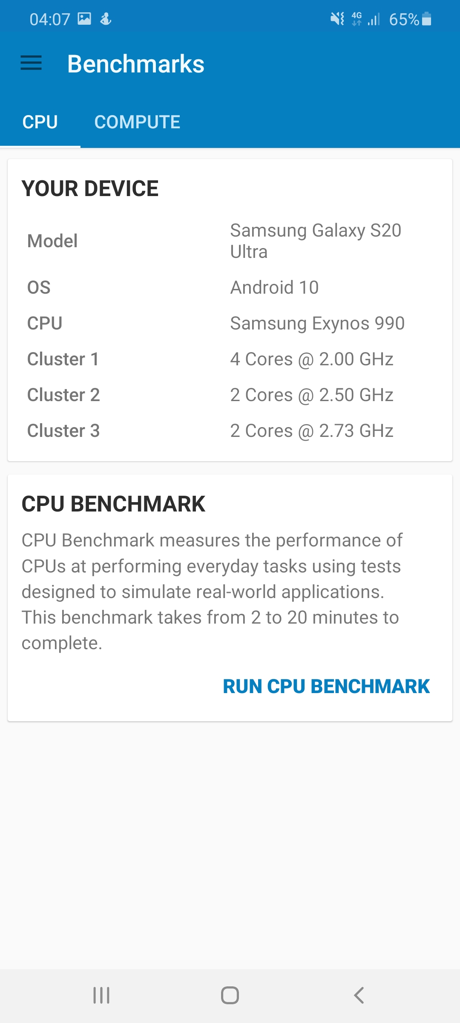Open the recent apps button
460x1023 pixels.
tap(101, 995)
